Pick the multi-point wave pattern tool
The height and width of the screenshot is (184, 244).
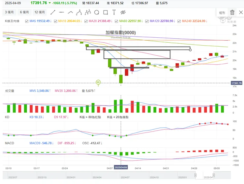(x=88, y=12)
